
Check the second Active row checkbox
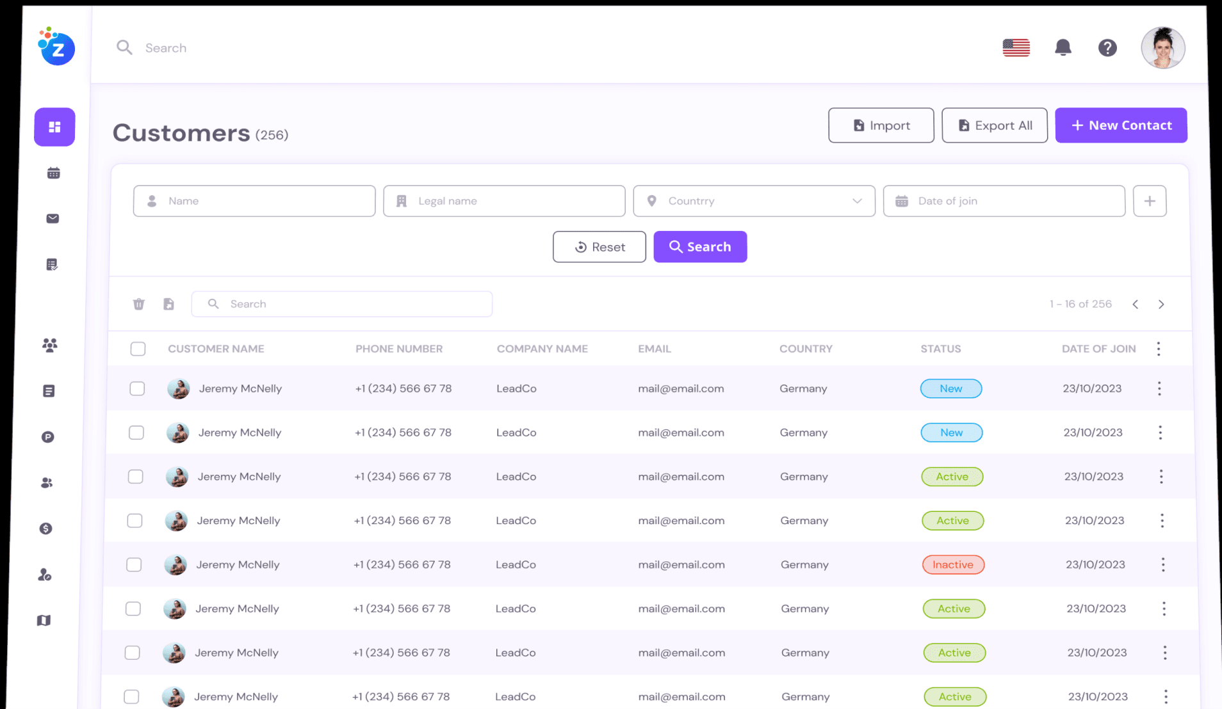(x=134, y=521)
